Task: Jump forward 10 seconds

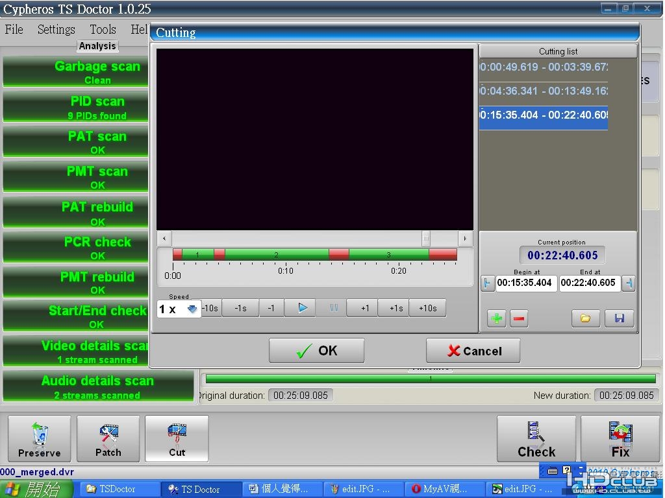Action: 427,308
